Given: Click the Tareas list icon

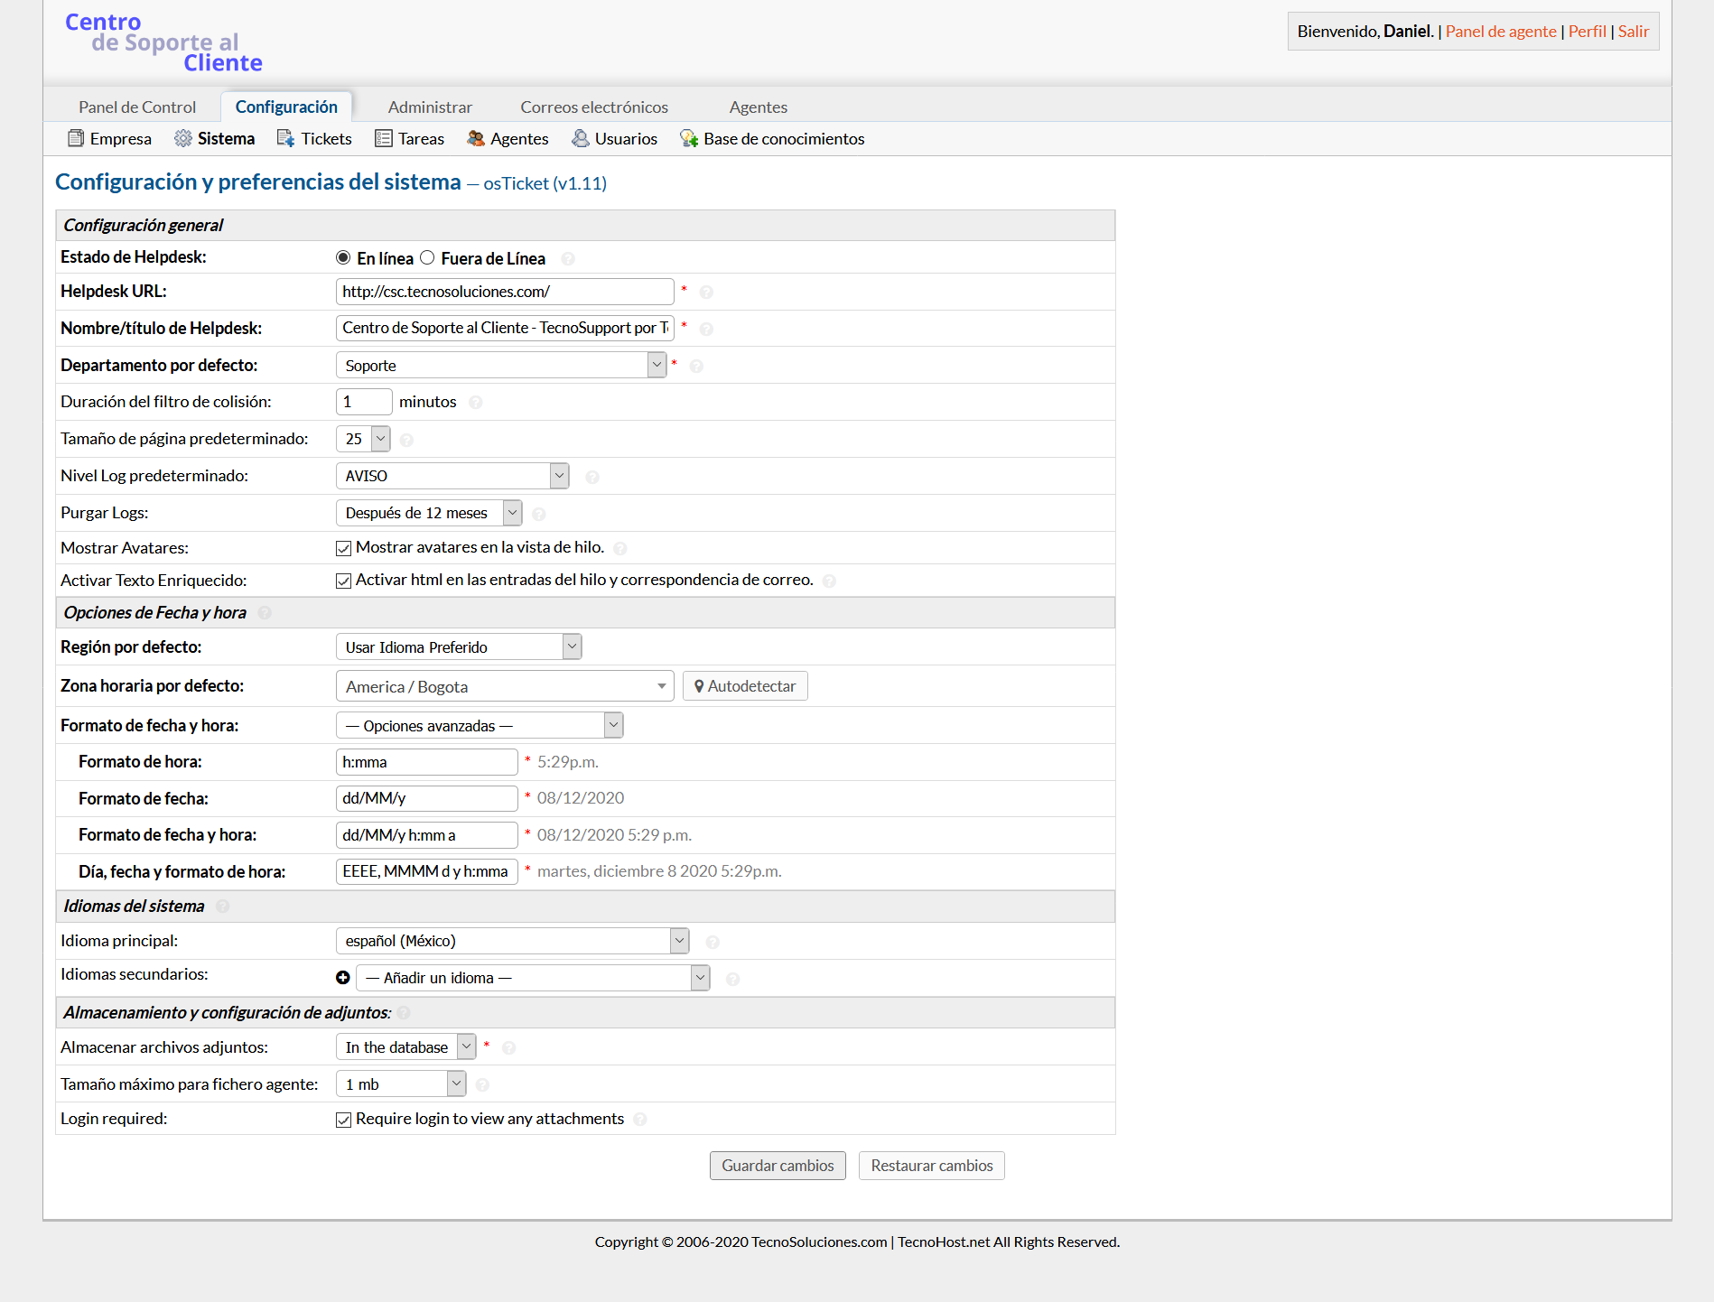Looking at the screenshot, I should 384,138.
